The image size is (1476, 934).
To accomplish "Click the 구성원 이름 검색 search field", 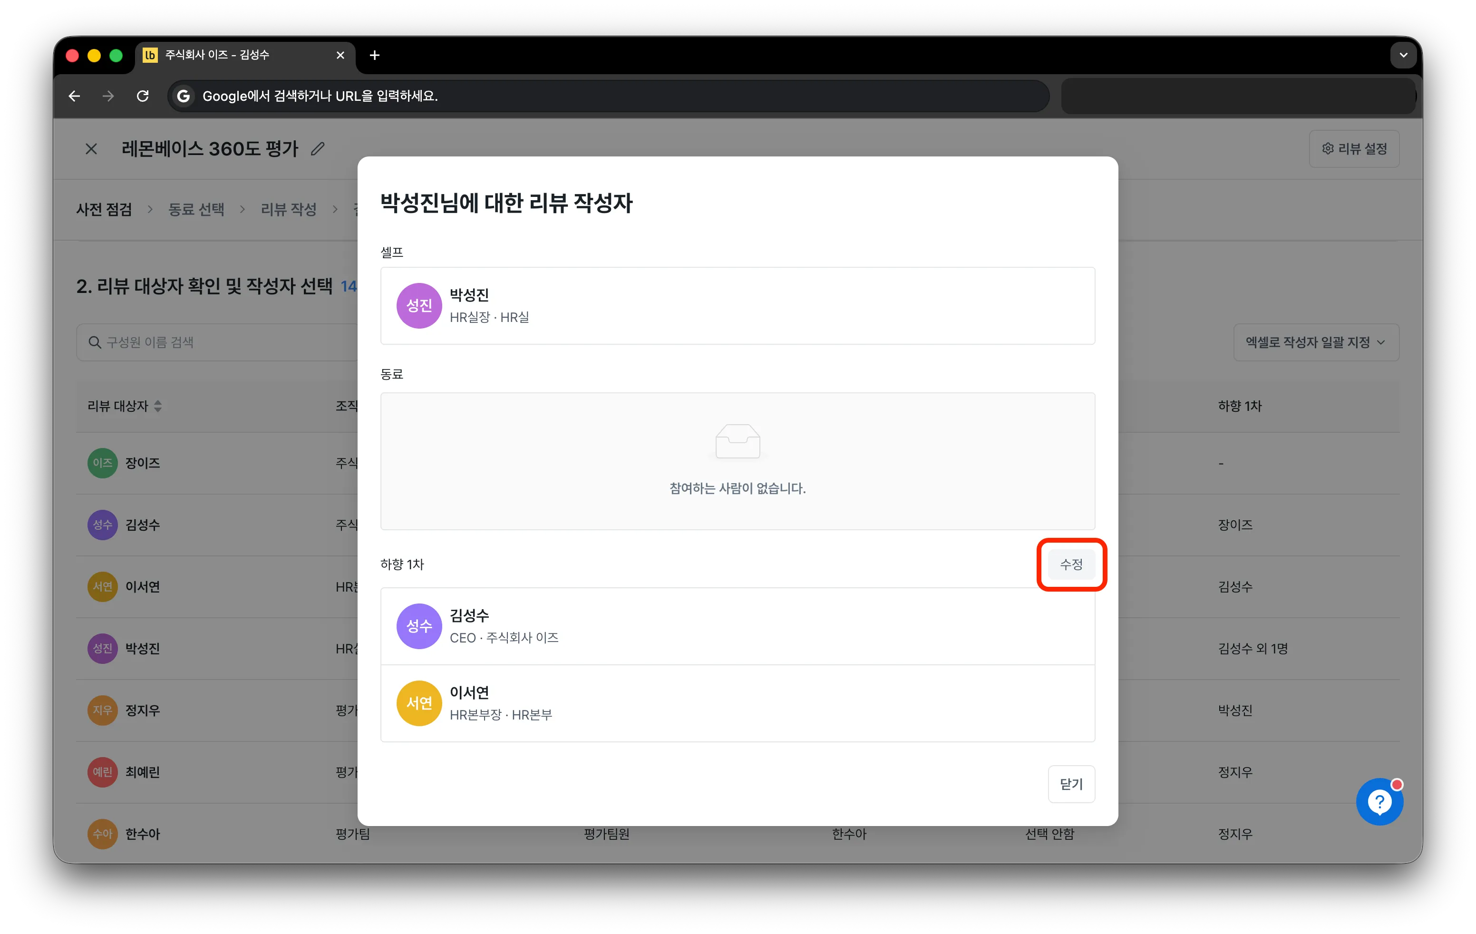I will click(x=216, y=342).
